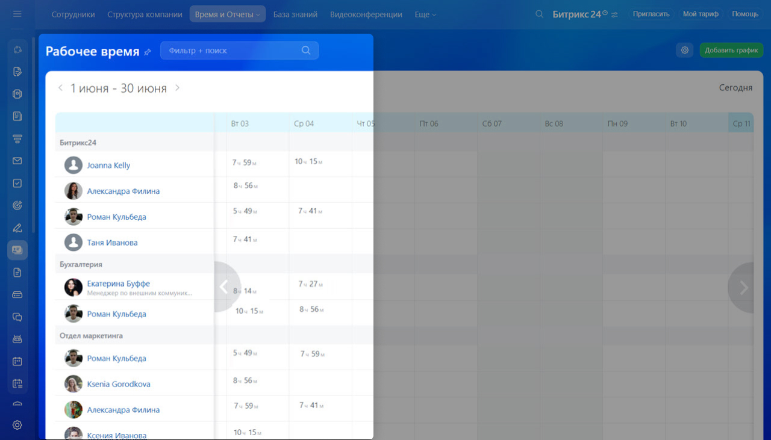Click Ksenia Gorodkova's avatar photo

[73, 384]
